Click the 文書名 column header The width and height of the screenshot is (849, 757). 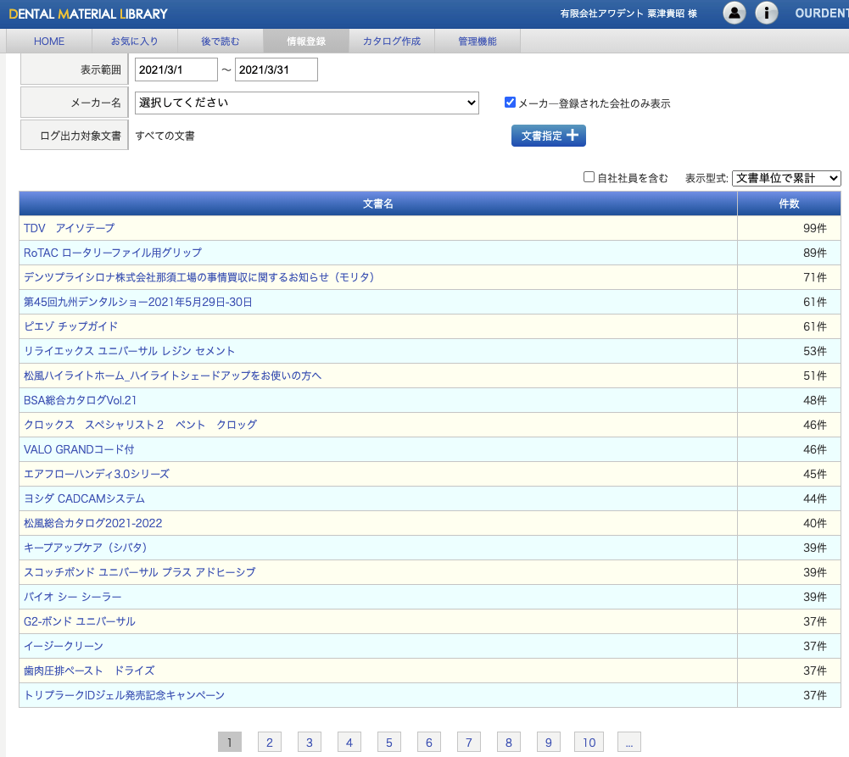point(378,203)
